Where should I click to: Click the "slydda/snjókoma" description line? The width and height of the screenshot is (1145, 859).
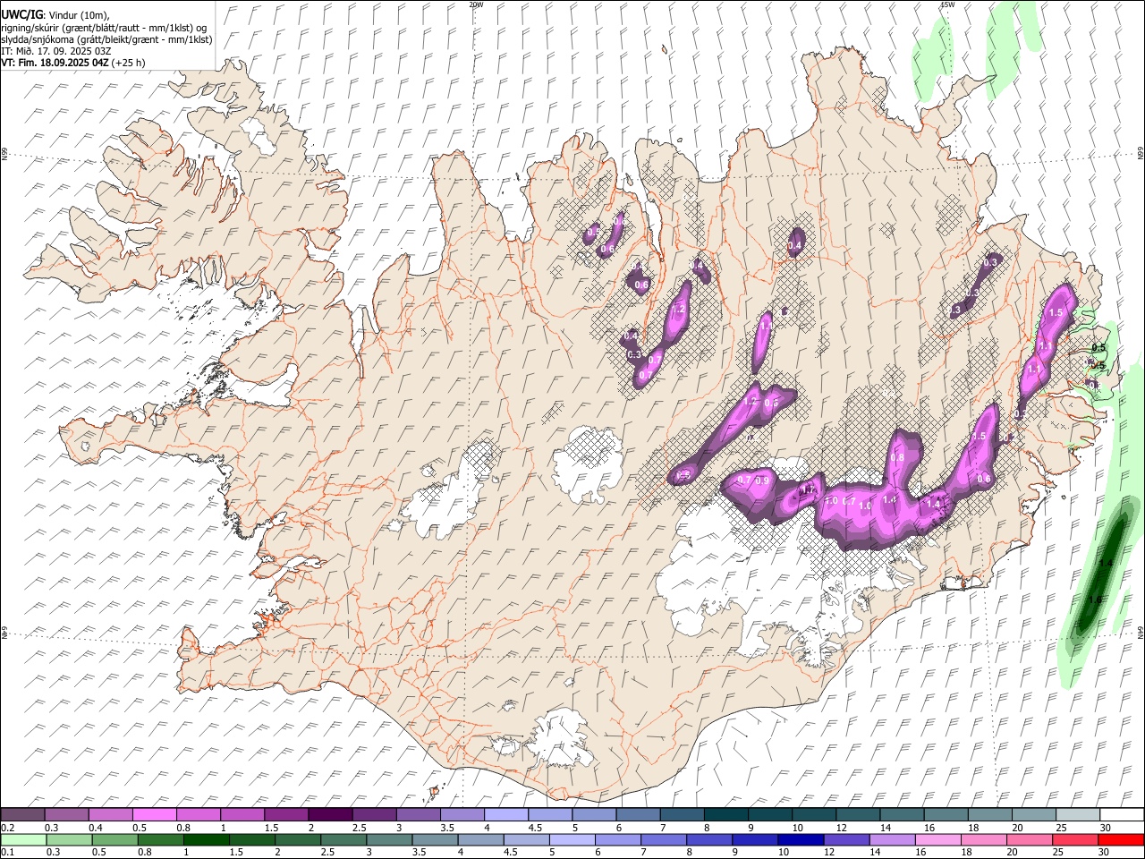point(106,39)
